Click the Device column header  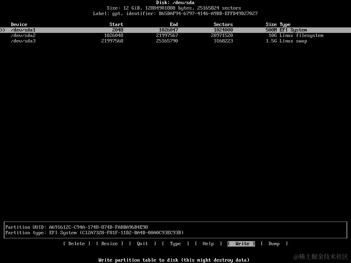tap(19, 24)
